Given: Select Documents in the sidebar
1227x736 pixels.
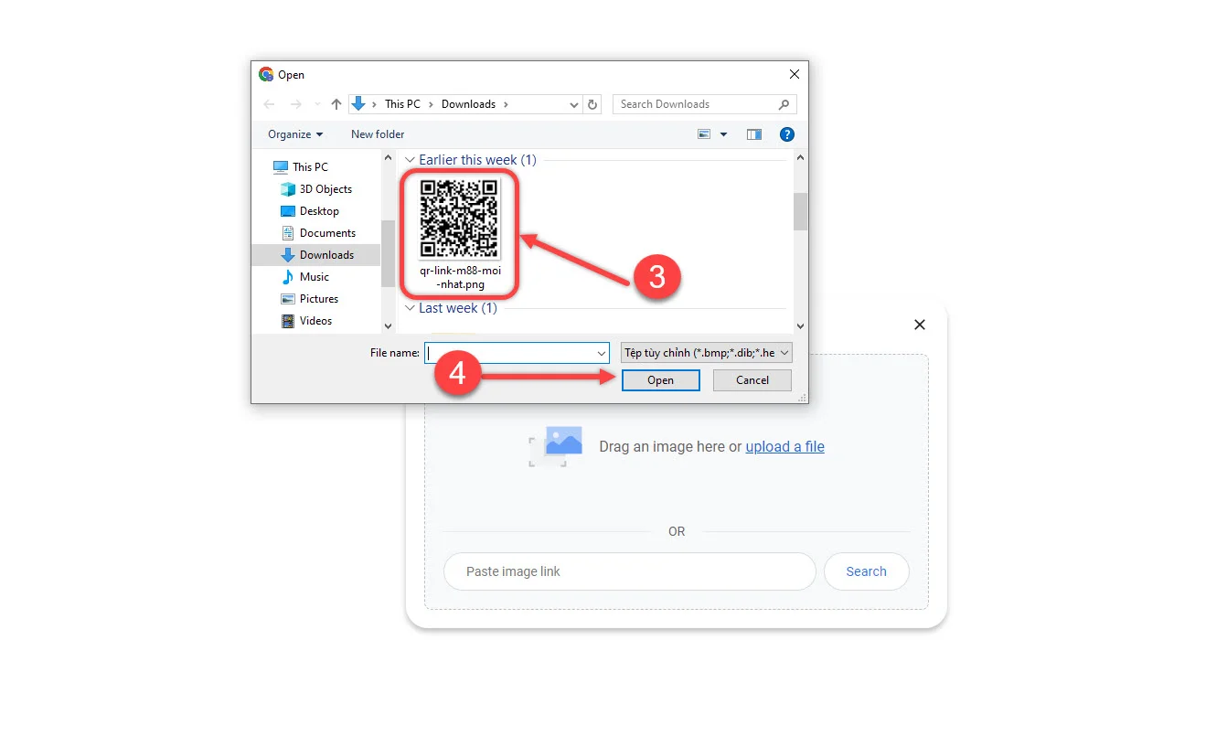Looking at the screenshot, I should (327, 233).
